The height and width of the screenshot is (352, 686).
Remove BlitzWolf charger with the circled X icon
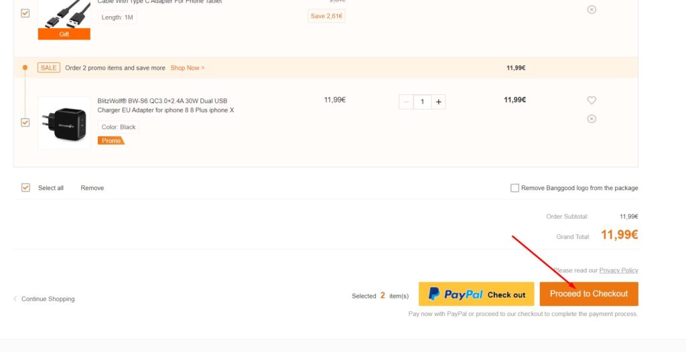(592, 119)
